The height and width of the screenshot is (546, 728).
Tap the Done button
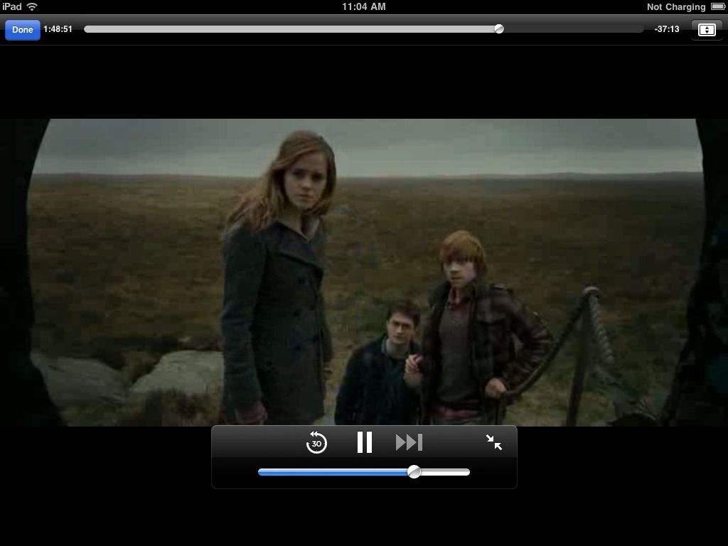coord(22,30)
